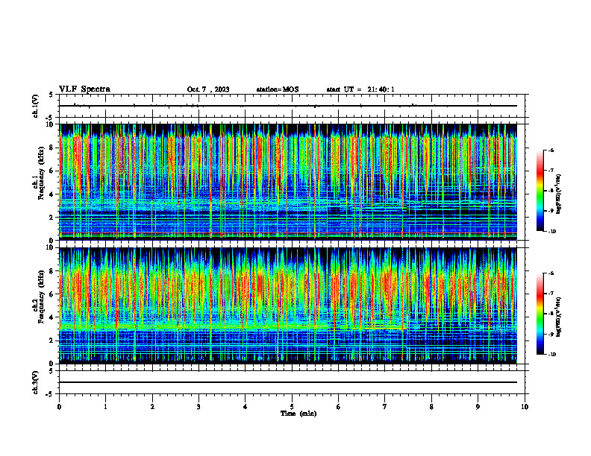Click the ch.2 color bar "log(PSD)" label
591x456 pixels.
click(559, 317)
